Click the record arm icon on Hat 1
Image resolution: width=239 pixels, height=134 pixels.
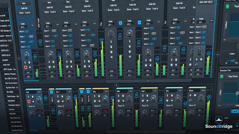coord(58,101)
